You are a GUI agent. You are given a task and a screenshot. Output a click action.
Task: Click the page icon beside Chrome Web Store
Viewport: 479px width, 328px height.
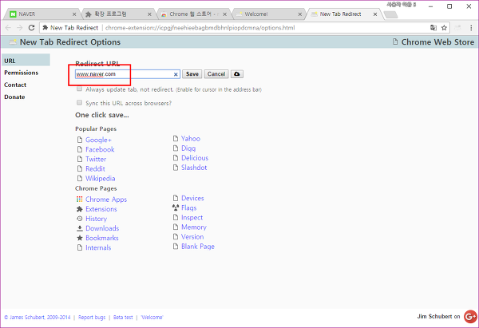(x=395, y=41)
